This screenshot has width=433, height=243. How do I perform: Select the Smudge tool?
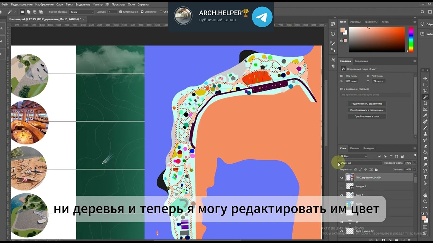tap(425, 159)
